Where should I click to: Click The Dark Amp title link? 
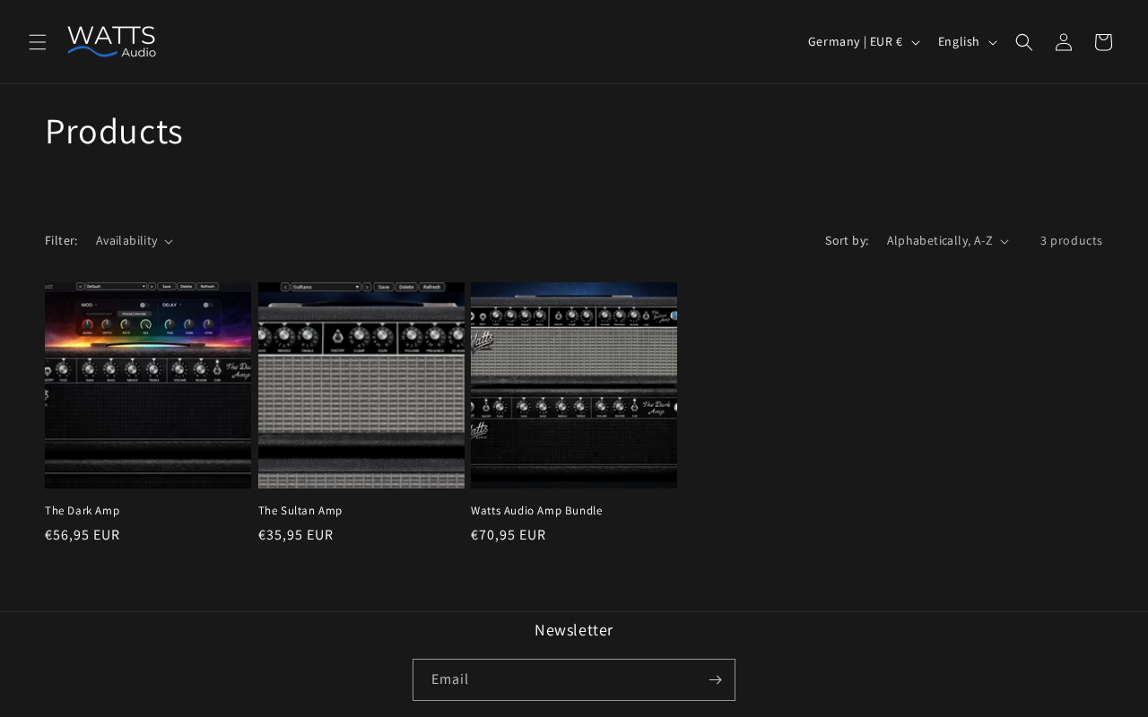(x=83, y=511)
